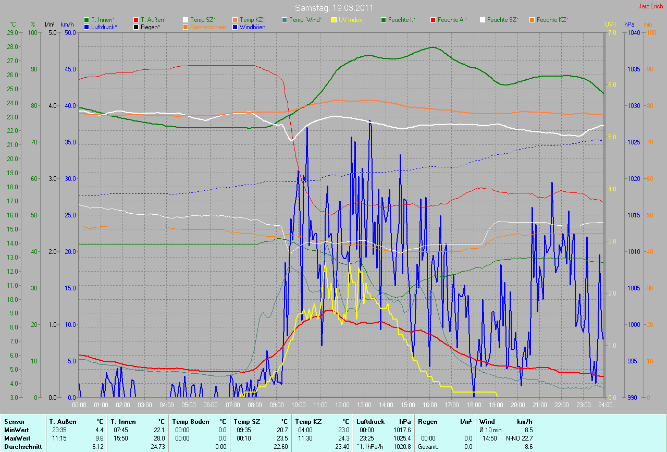Click the orange Sonnenschein legend square
This screenshot has width=667, height=452.
[186, 27]
